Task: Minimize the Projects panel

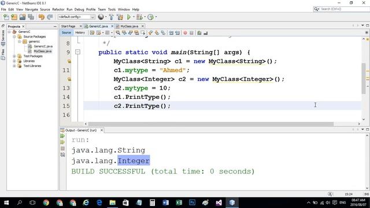Action: pyautogui.click(x=55, y=27)
